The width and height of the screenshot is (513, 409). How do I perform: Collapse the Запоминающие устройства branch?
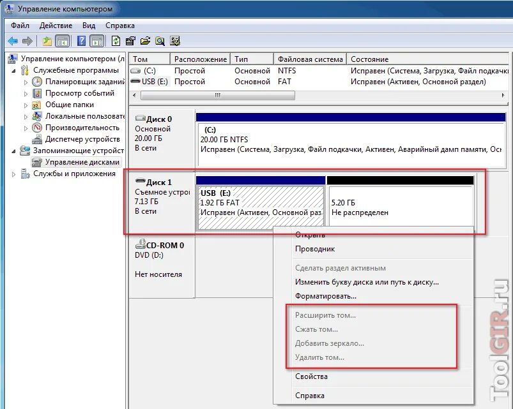(14, 151)
